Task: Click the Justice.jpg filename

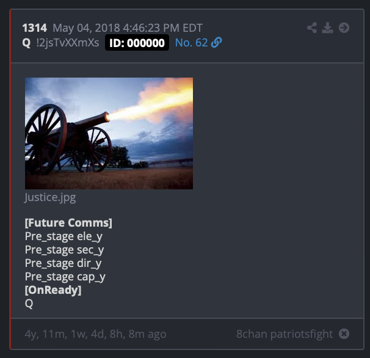Action: click(x=50, y=197)
